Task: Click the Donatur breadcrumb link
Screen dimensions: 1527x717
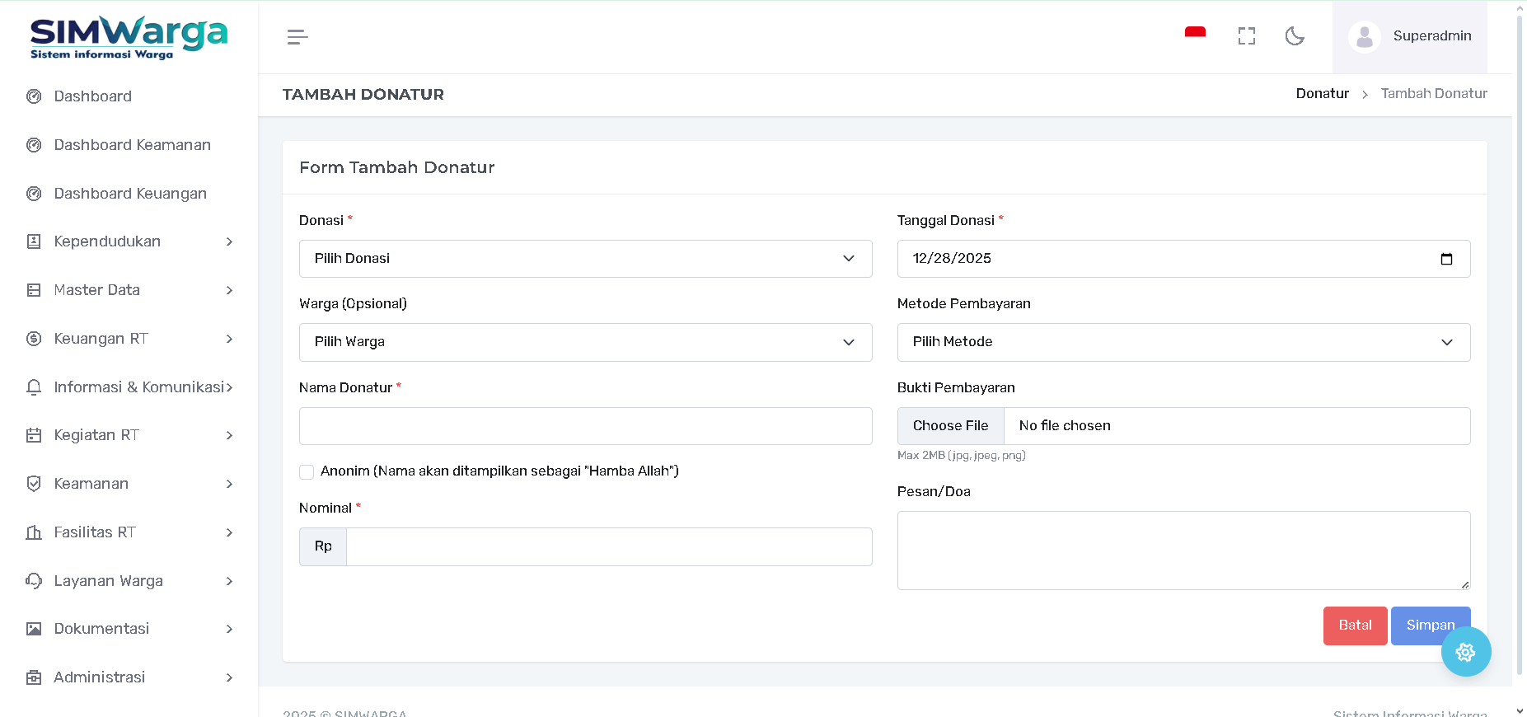Action: [1322, 94]
